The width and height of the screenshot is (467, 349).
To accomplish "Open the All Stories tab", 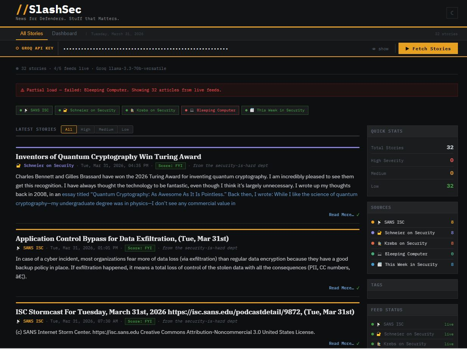I will (31, 34).
